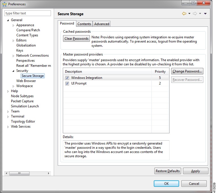216x193 pixels.
Task: Select Appearance label in the tree
Action: [x=25, y=25]
